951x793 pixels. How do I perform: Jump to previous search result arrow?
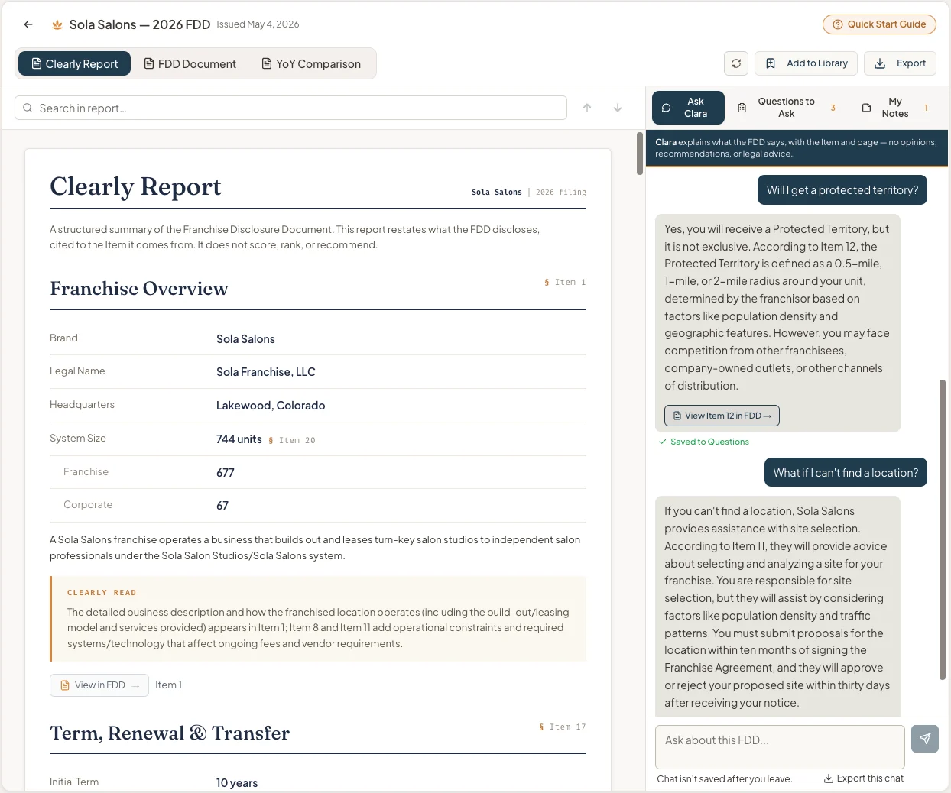[587, 108]
